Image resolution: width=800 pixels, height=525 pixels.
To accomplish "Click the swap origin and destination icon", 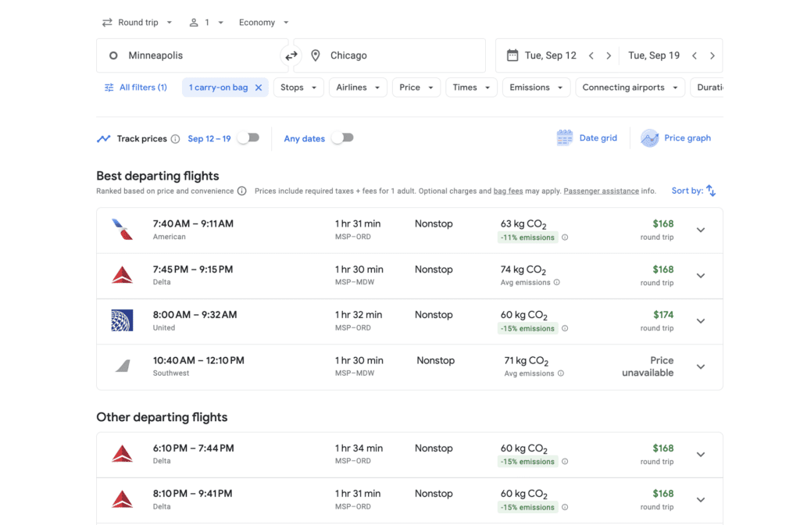I will click(x=291, y=55).
